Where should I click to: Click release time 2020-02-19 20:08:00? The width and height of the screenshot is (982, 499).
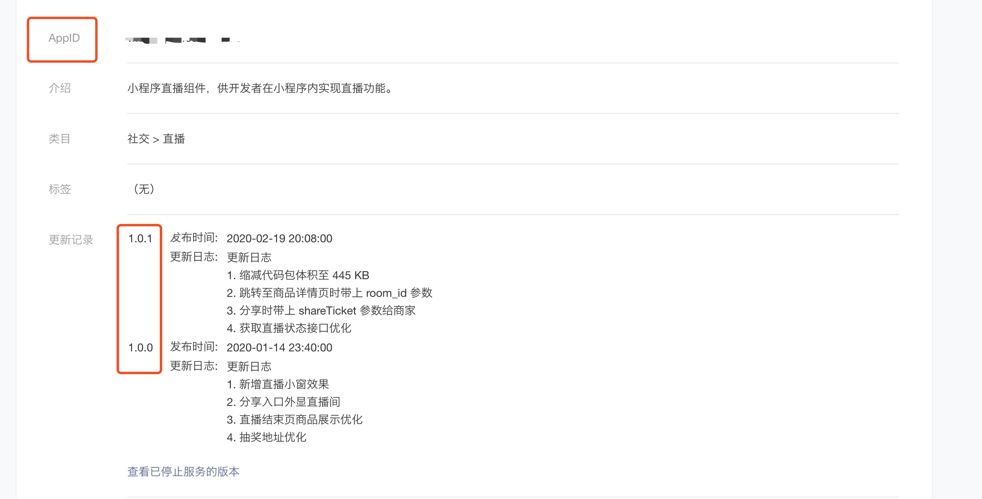279,239
